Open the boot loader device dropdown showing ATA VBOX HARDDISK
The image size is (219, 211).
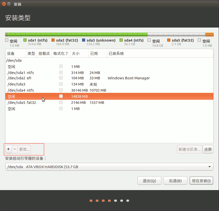109,167
